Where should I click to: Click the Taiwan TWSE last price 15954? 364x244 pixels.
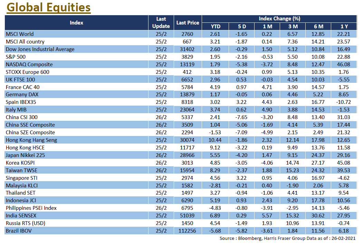[x=187, y=170]
